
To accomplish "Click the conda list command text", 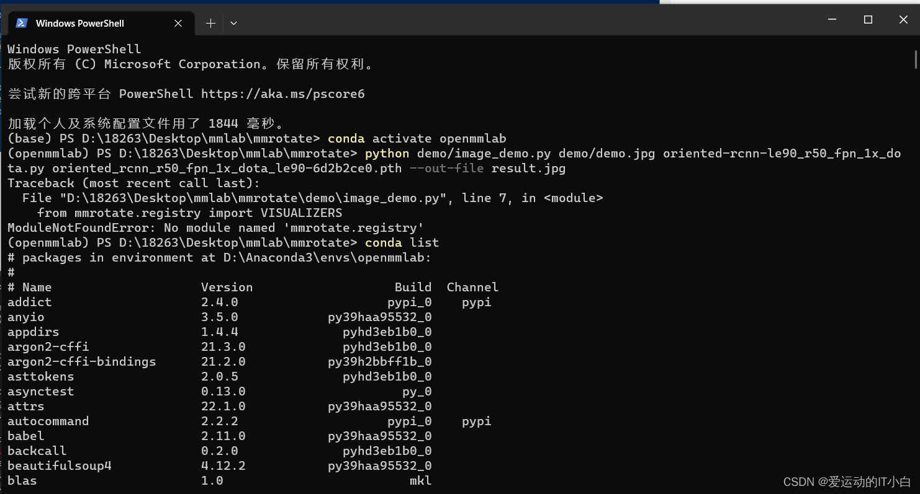I will click(x=402, y=242).
